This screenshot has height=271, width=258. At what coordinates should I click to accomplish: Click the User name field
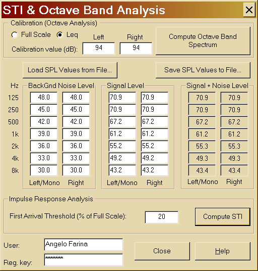point(83,244)
